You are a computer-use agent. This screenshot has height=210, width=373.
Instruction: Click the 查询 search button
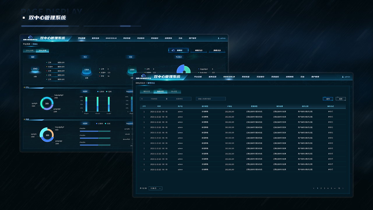tap(328, 99)
